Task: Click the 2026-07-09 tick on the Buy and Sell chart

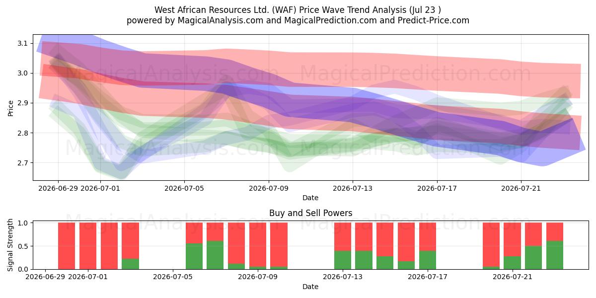Action: 257,277
